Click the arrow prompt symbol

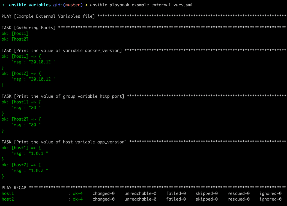click(3, 5)
